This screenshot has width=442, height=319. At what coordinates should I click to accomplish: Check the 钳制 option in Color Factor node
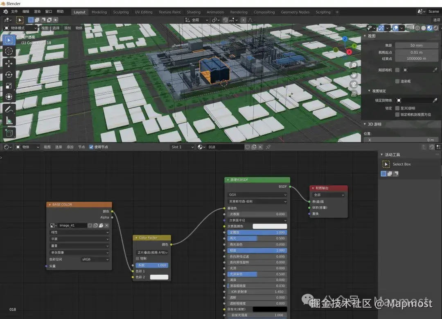click(138, 259)
